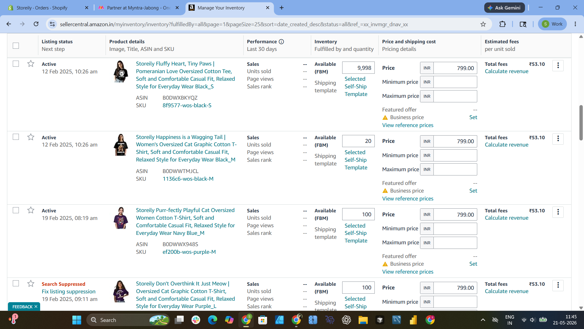This screenshot has width=584, height=329.
Task: Check the box for ASIN B0DWXBKYQZ listing
Action: point(16,64)
